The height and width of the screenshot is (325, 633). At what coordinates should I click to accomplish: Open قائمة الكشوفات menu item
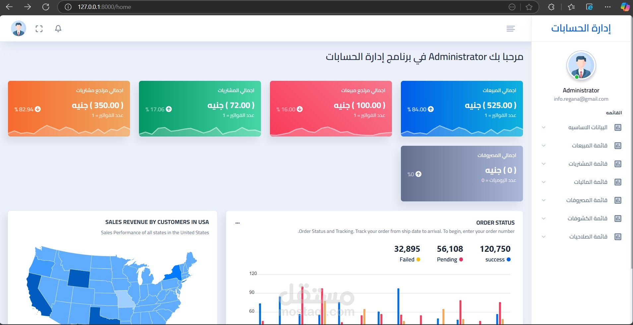tap(581, 218)
